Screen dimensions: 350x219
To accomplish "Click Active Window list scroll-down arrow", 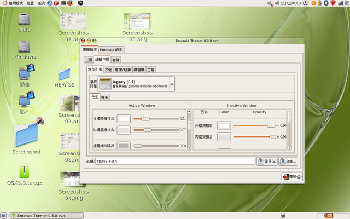I will tap(189, 148).
